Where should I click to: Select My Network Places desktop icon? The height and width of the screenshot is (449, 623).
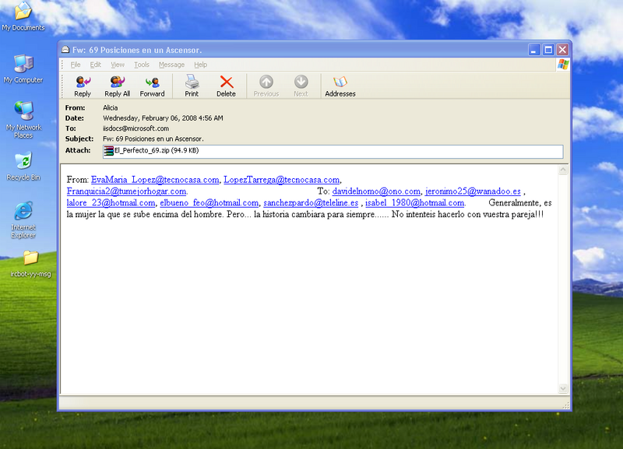click(23, 110)
